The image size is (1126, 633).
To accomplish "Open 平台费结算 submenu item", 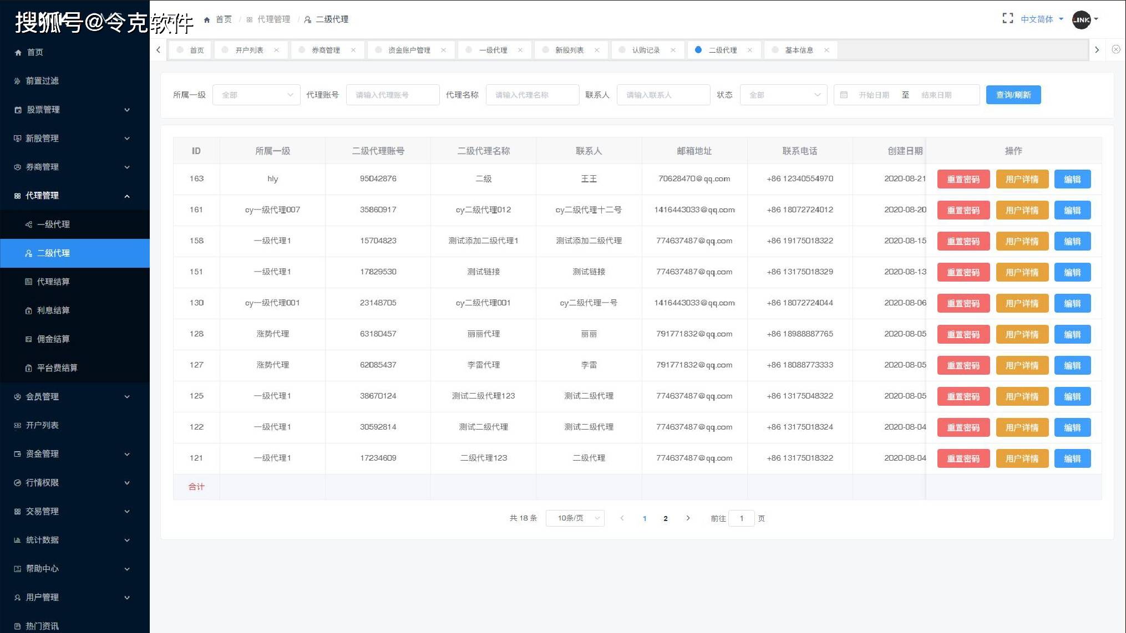I will coord(75,368).
